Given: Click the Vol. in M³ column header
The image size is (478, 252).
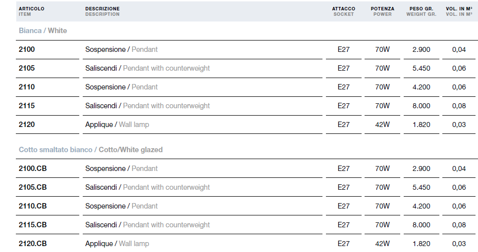Looking at the screenshot, I should click(459, 11).
